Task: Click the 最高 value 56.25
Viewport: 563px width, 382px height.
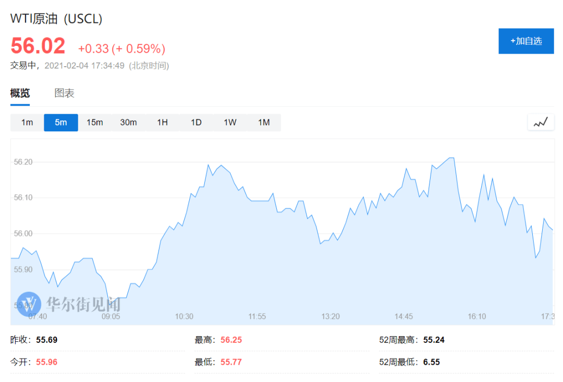Action: (x=231, y=340)
